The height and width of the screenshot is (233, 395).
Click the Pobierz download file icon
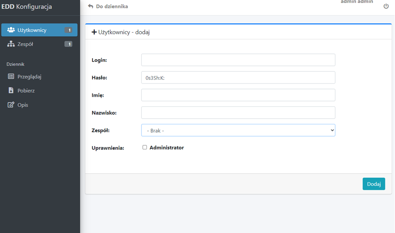click(11, 90)
